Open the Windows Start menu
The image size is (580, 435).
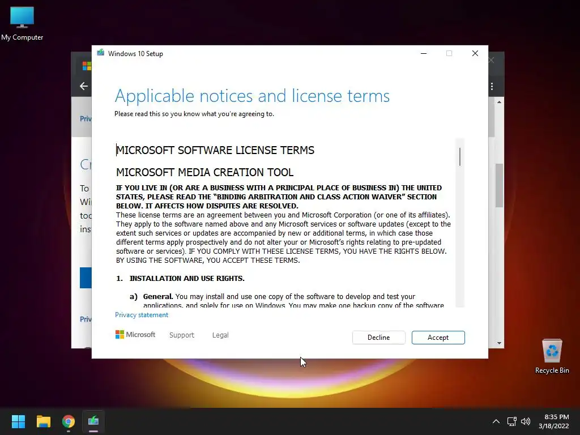coord(18,421)
